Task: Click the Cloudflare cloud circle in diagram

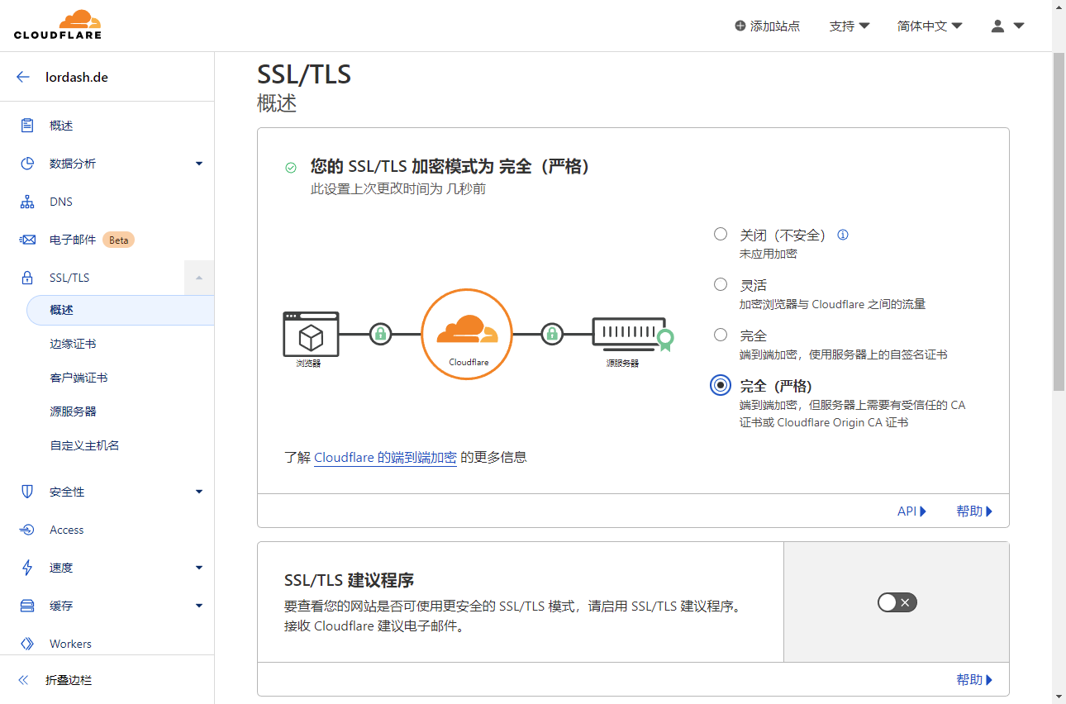Action: 467,334
